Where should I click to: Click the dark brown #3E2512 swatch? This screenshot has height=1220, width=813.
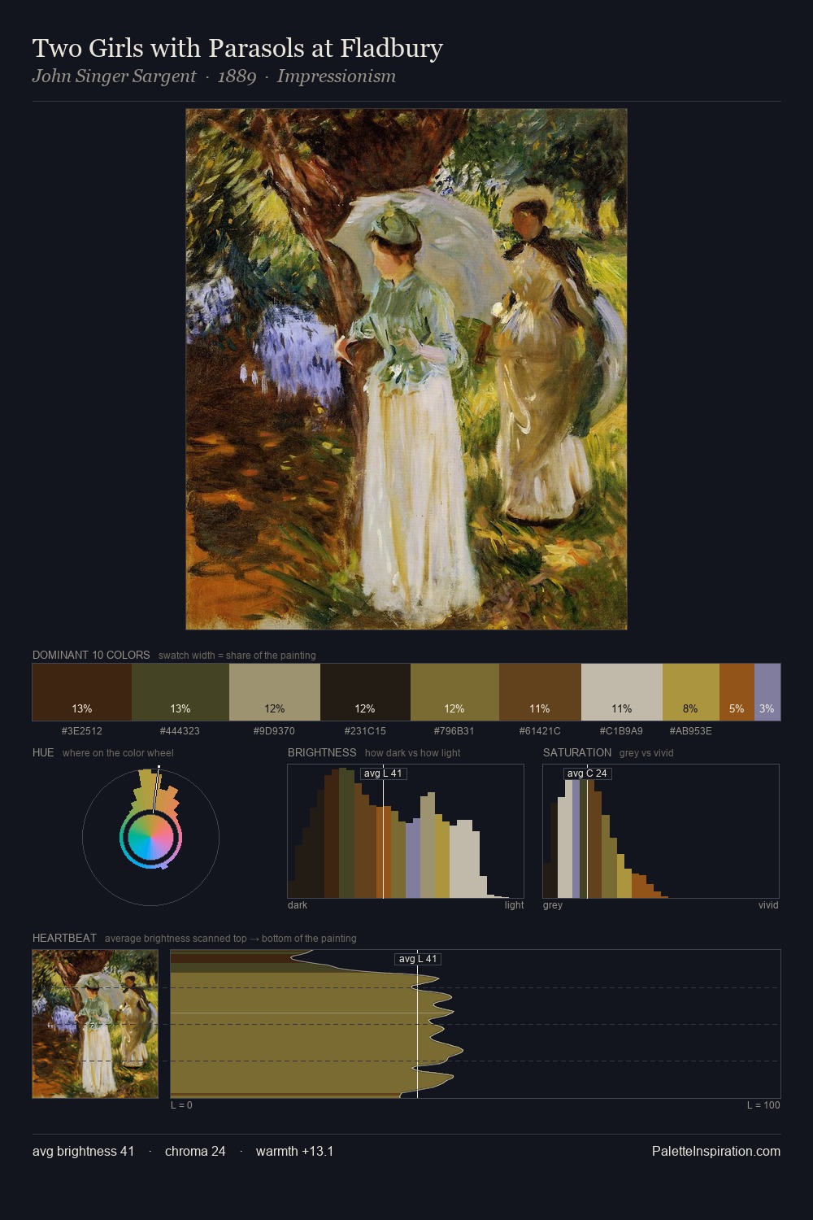[x=82, y=692]
